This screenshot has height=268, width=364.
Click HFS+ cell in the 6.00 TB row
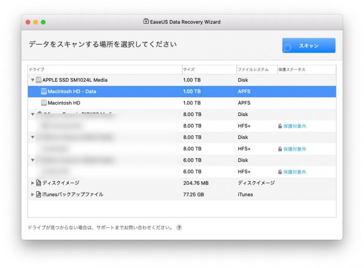click(244, 172)
